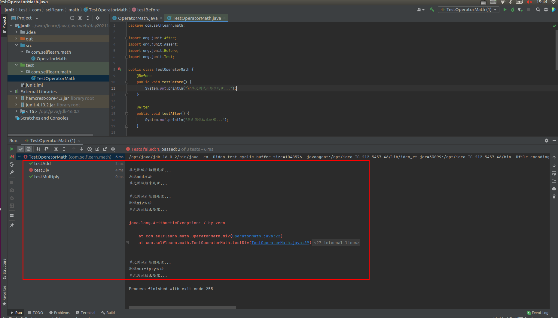Enable alphabetical sorting of test results
This screenshot has width=558, height=318.
38,149
